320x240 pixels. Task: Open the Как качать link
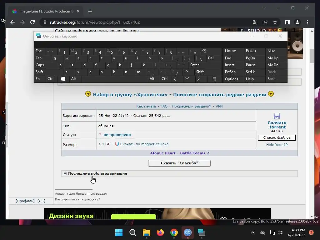point(146,106)
